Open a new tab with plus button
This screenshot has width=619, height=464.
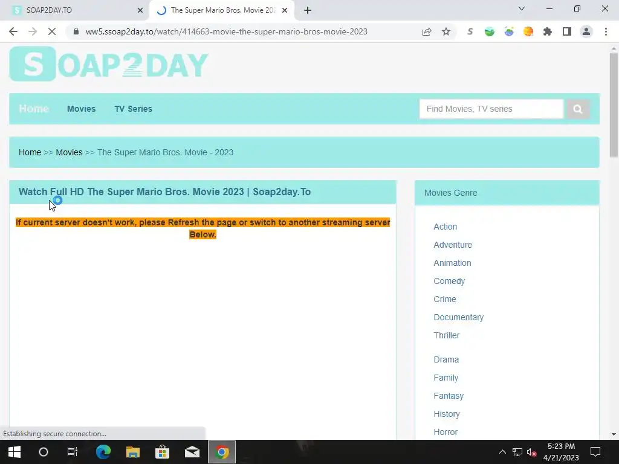click(308, 10)
